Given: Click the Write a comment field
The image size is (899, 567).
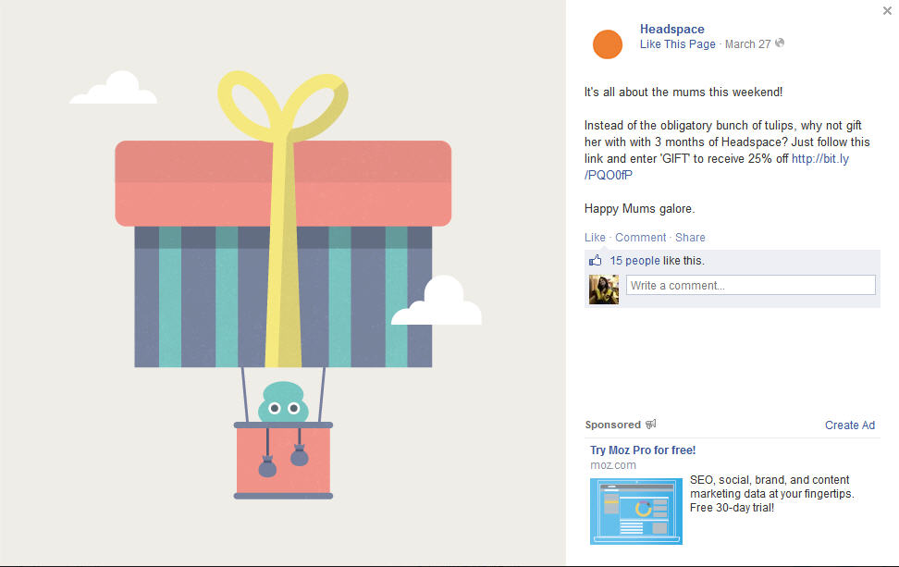Looking at the screenshot, I should (x=750, y=285).
